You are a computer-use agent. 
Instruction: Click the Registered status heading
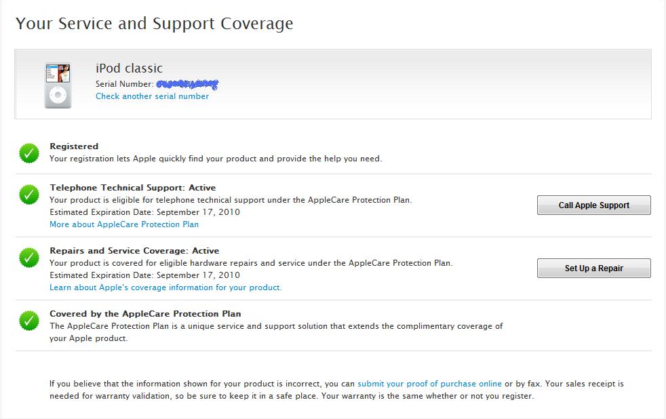point(74,146)
